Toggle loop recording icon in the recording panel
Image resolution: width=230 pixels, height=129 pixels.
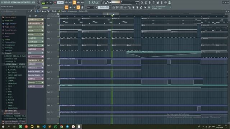pos(82,3)
